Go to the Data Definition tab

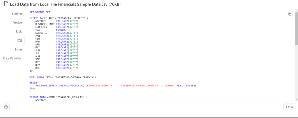click(x=13, y=58)
